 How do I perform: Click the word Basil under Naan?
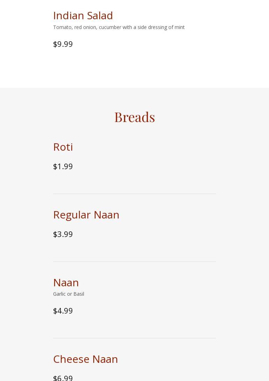click(x=79, y=294)
